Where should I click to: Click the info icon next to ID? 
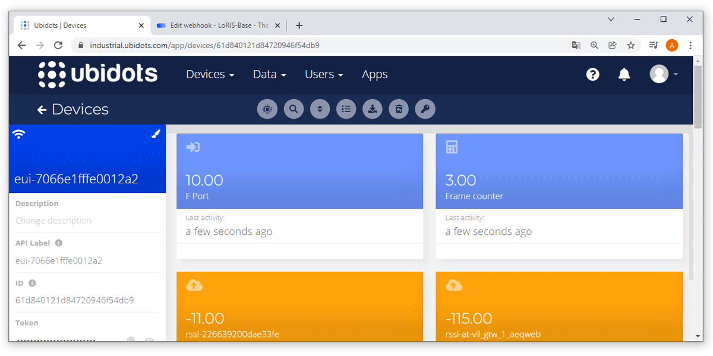coord(32,283)
